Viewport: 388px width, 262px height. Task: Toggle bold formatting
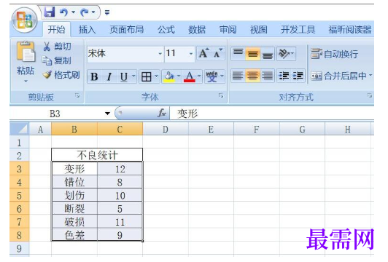[94, 76]
